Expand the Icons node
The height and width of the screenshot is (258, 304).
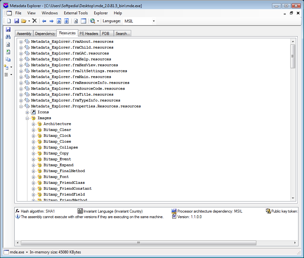pos(27,112)
